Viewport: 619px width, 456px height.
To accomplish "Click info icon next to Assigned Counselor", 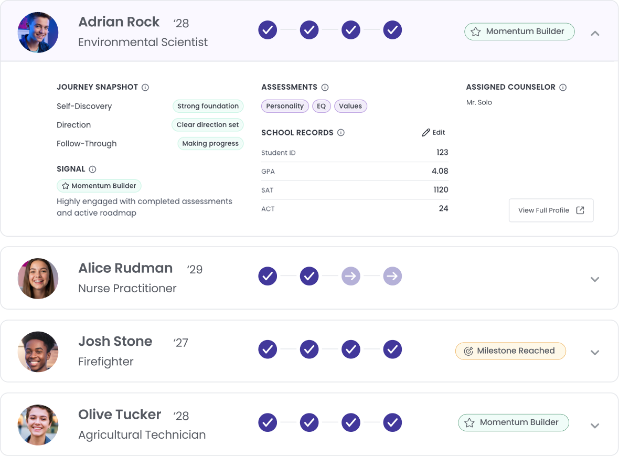I will coord(563,88).
